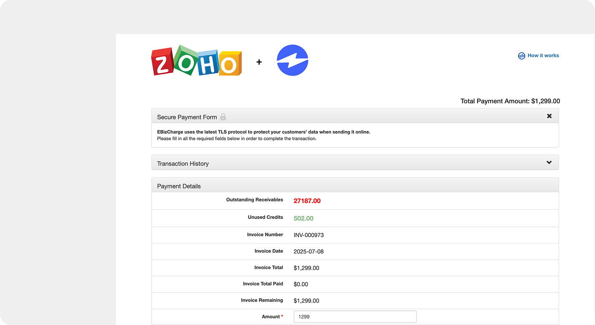
Task: Click the Invoice Total Paid label
Action: 263,284
